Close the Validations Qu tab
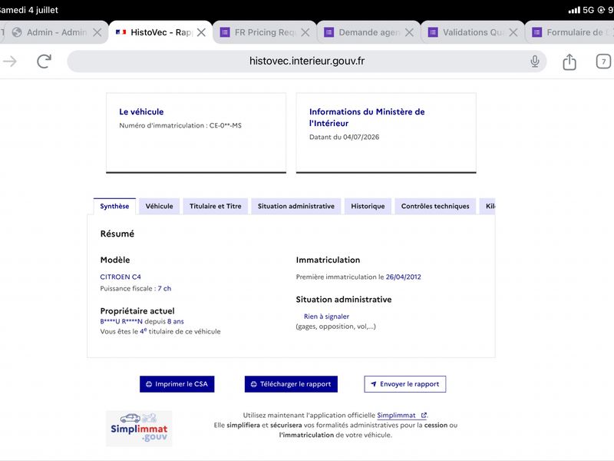Viewport: 614px width, 461px height. 513,32
